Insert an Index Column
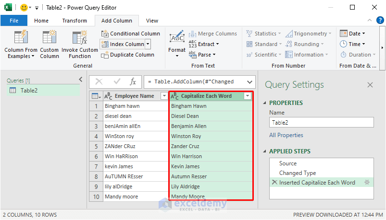This screenshot has width=386, height=220. tap(123, 44)
